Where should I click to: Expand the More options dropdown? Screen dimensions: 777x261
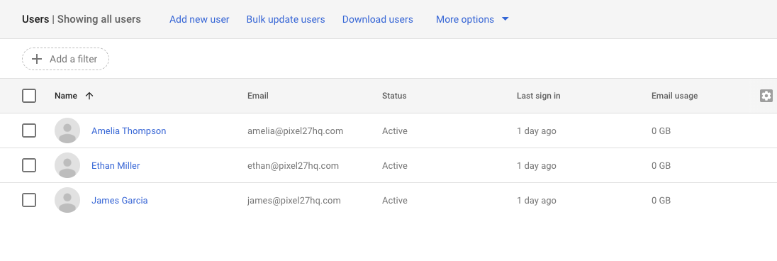click(x=472, y=19)
